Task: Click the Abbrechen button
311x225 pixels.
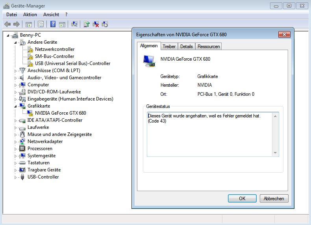Action: (x=274, y=198)
